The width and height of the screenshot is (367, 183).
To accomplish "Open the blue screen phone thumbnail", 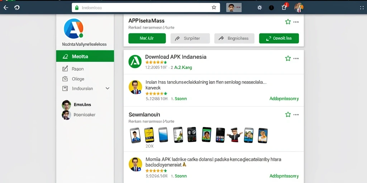I will pos(163,135).
